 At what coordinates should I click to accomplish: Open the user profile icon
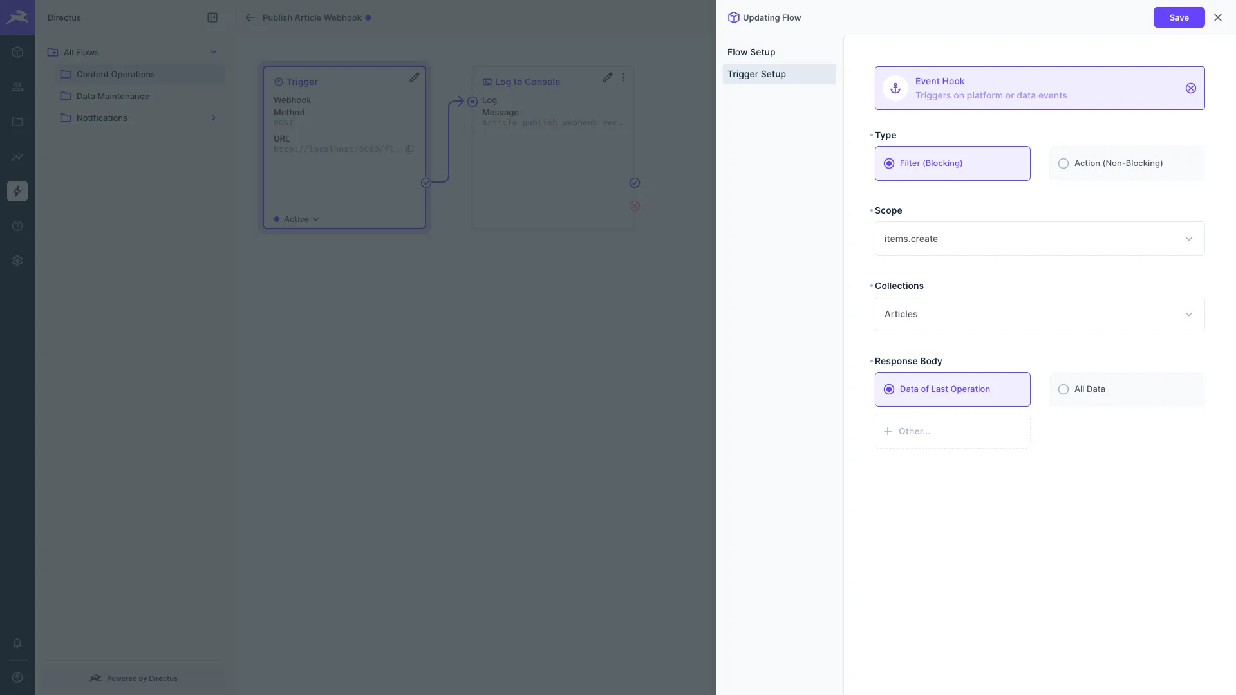pos(17,678)
